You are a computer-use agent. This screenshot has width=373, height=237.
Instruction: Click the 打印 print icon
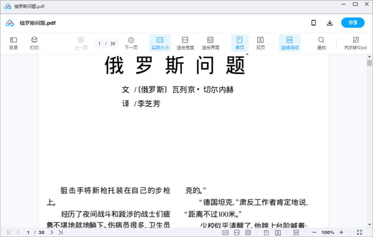pos(34,43)
